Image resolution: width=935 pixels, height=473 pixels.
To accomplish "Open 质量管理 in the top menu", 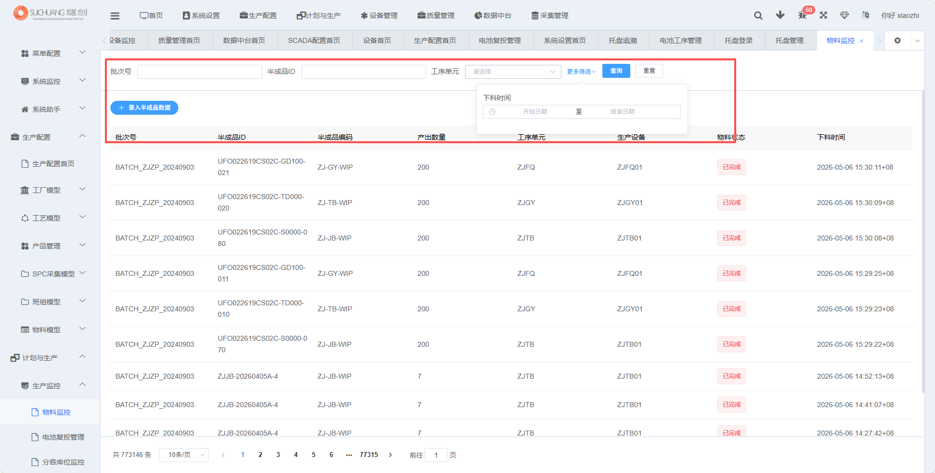I will click(436, 15).
